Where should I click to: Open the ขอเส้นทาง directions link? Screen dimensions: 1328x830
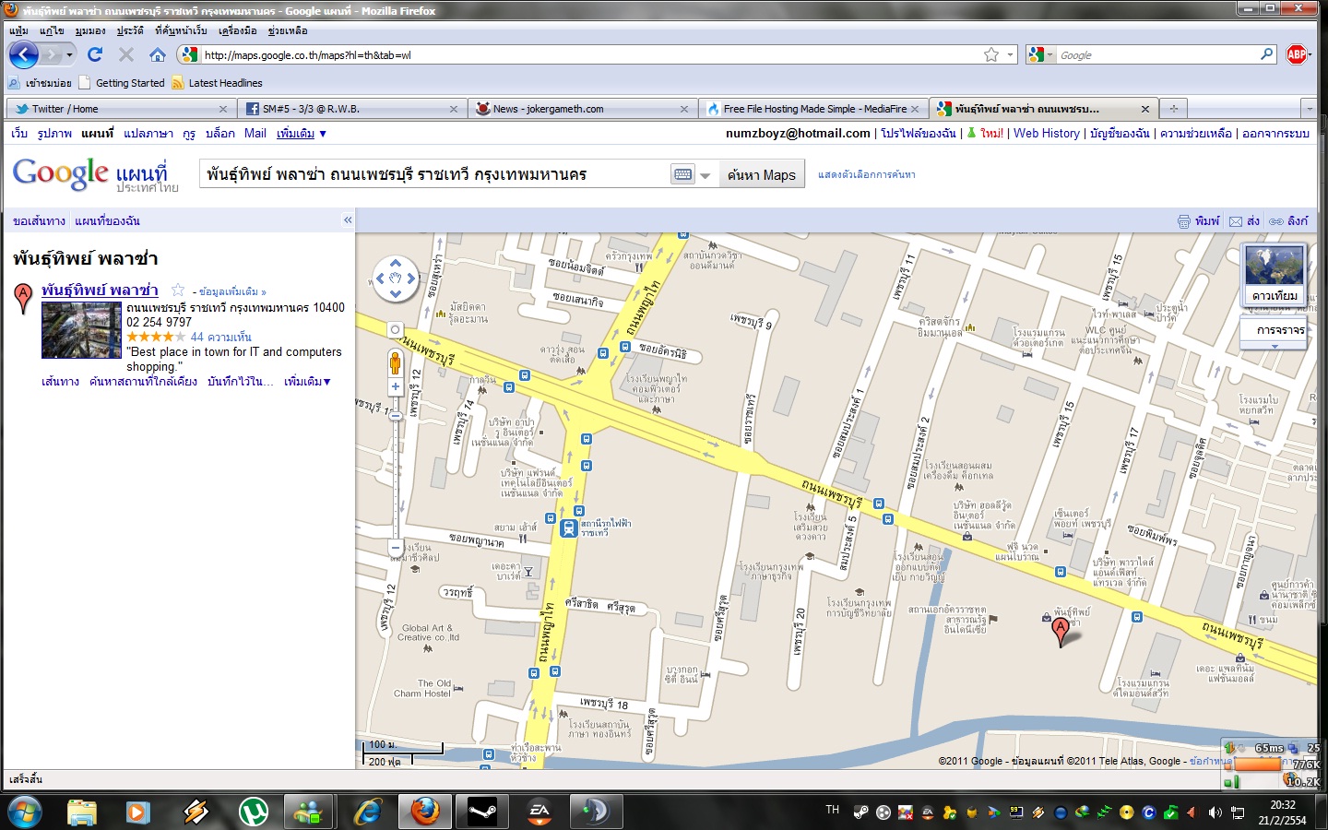click(39, 221)
